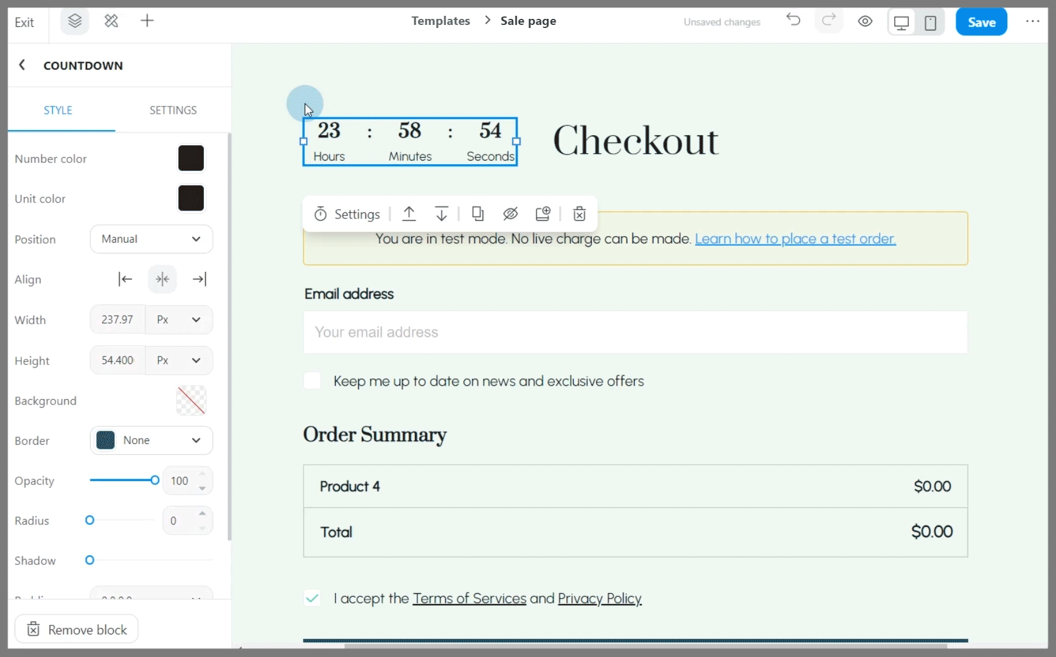Open the SETTINGS tab

pos(173,110)
